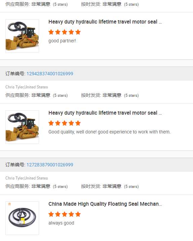The width and height of the screenshot is (193, 241).
Task: Click the 'always good' review comment
Action: [61, 223]
